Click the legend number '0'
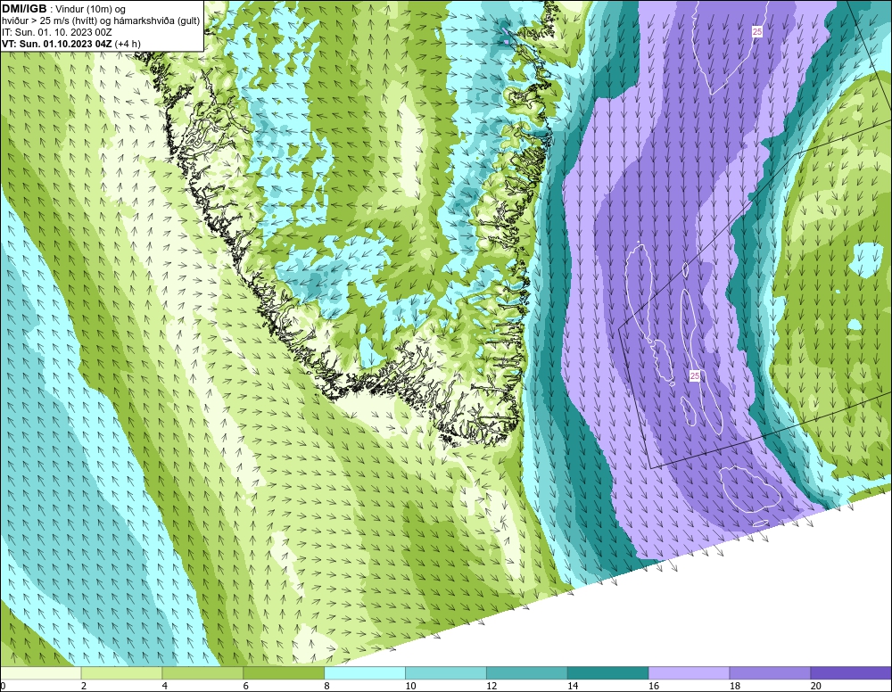 [3, 686]
